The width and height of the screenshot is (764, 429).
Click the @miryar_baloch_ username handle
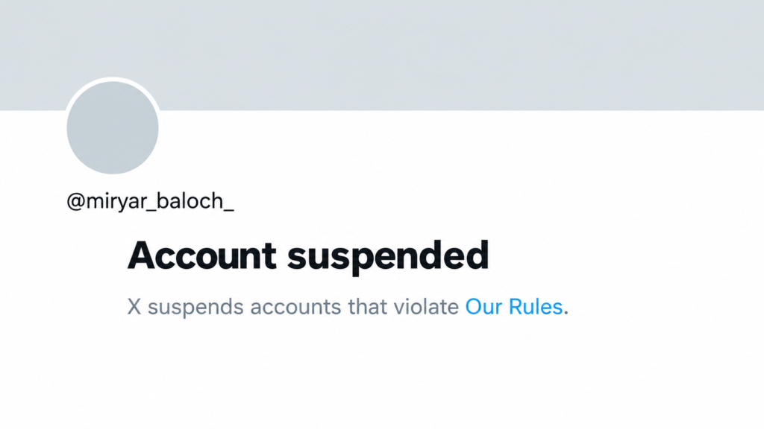150,201
